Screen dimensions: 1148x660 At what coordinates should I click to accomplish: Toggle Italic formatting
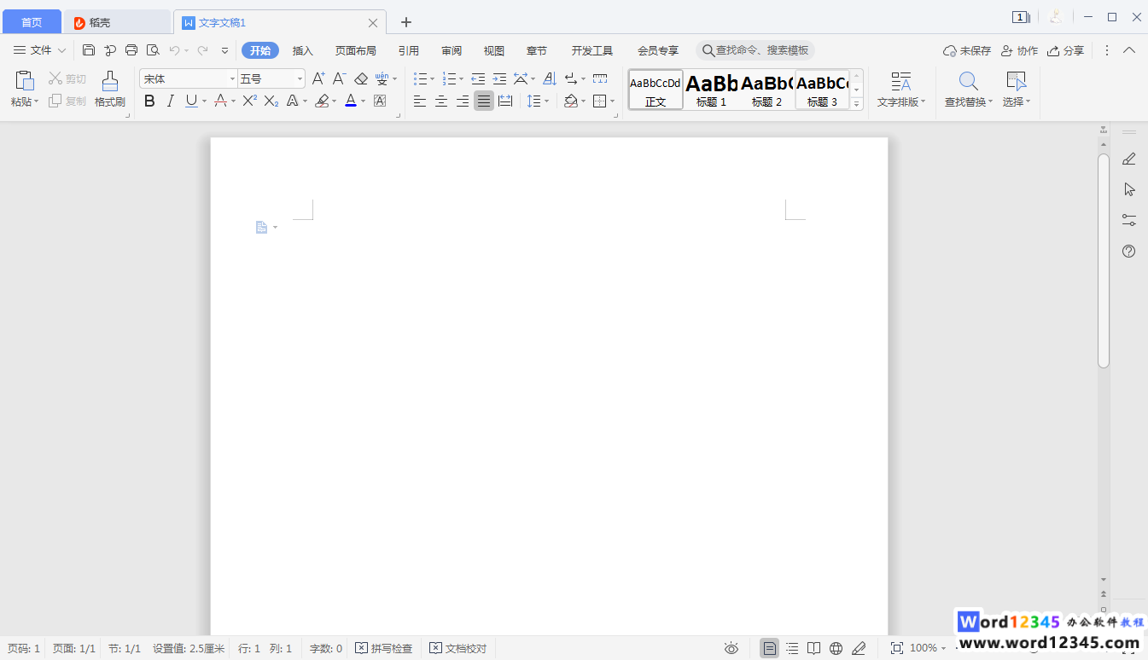pyautogui.click(x=170, y=101)
